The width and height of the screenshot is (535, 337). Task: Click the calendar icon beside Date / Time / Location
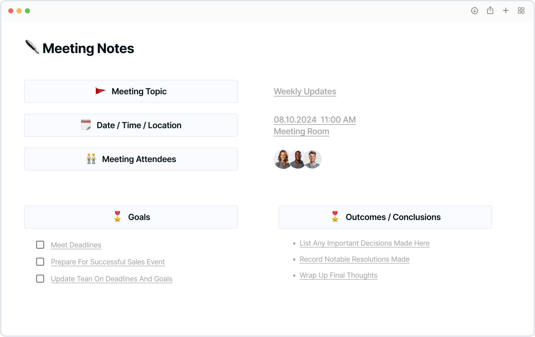(86, 125)
